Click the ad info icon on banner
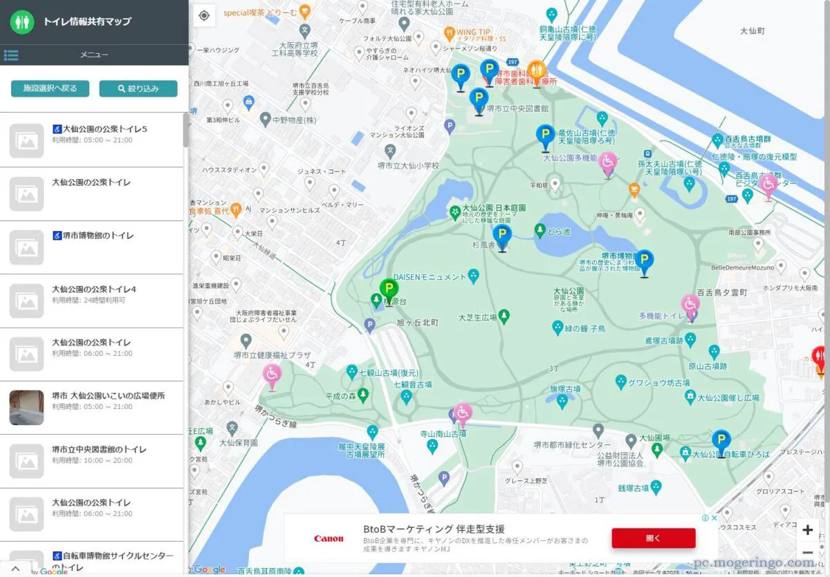The height and width of the screenshot is (577, 830). point(705,518)
